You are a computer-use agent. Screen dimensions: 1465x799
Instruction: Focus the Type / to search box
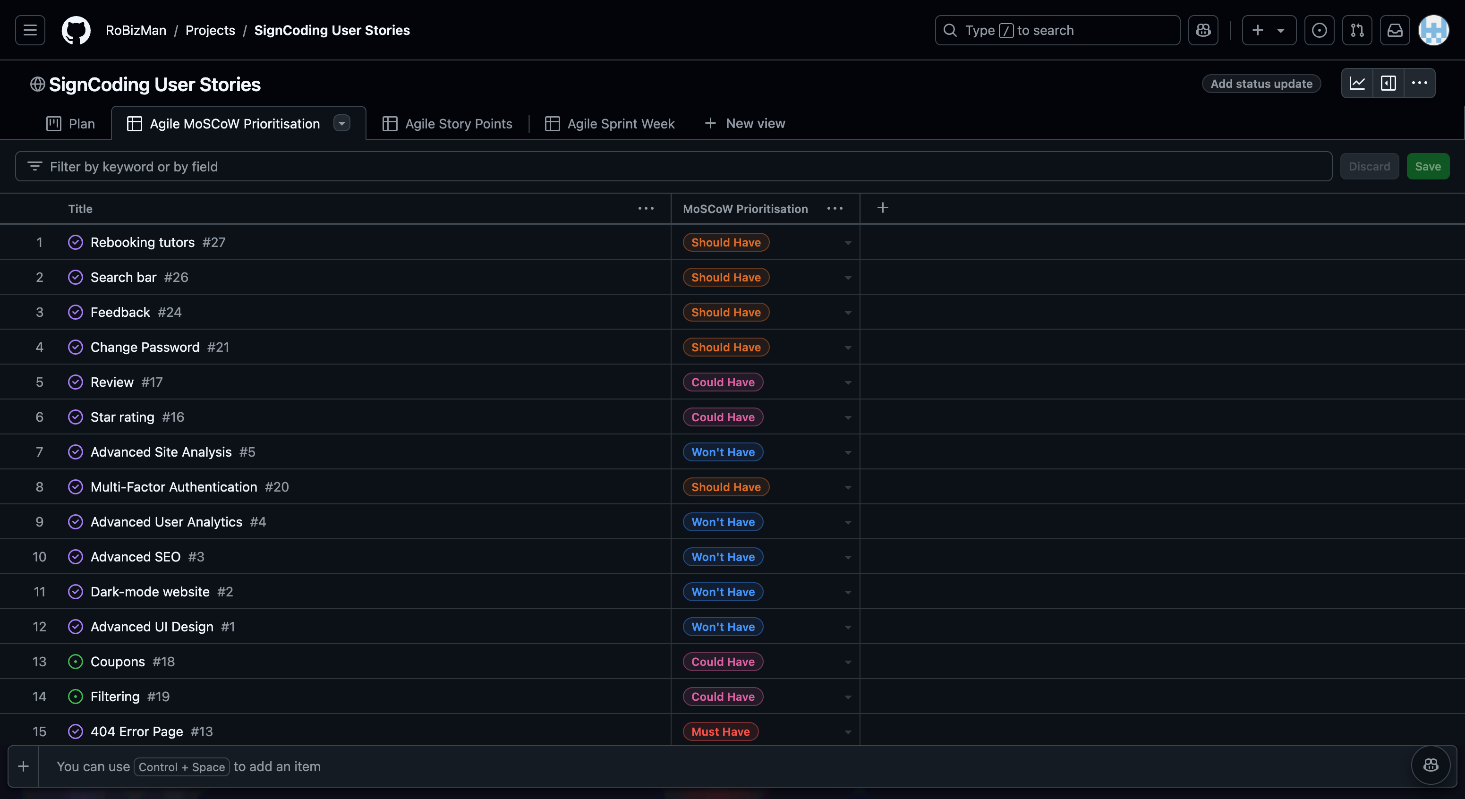1057,30
